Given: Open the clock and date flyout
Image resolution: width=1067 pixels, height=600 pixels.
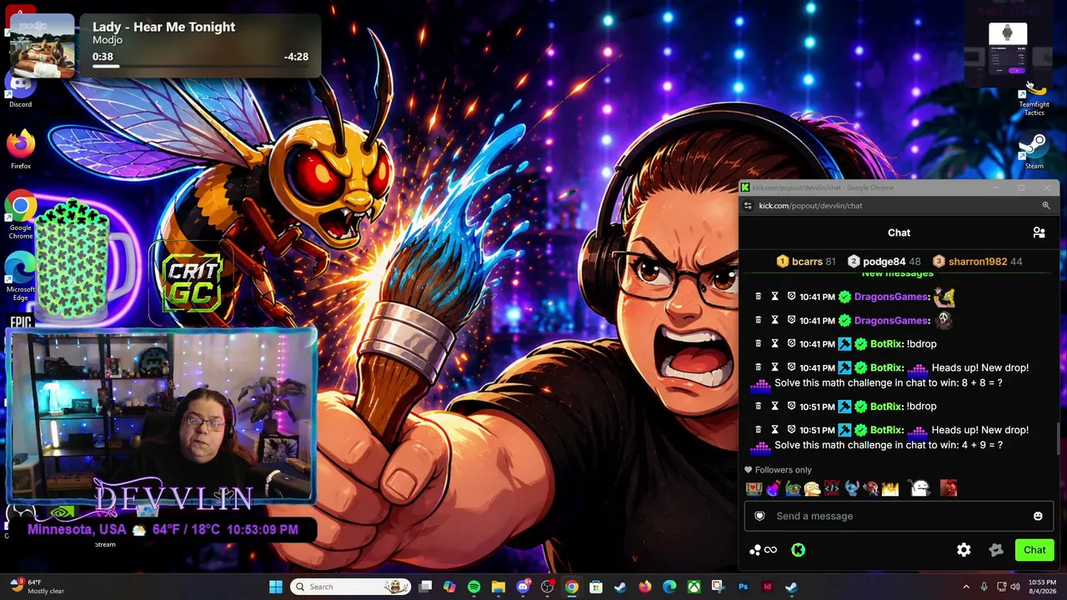Looking at the screenshot, I should pyautogui.click(x=1042, y=587).
